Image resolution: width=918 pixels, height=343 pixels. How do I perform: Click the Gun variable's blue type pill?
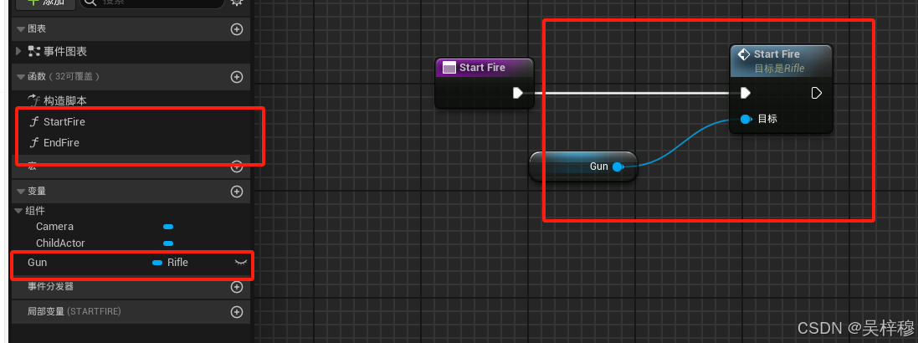[156, 263]
